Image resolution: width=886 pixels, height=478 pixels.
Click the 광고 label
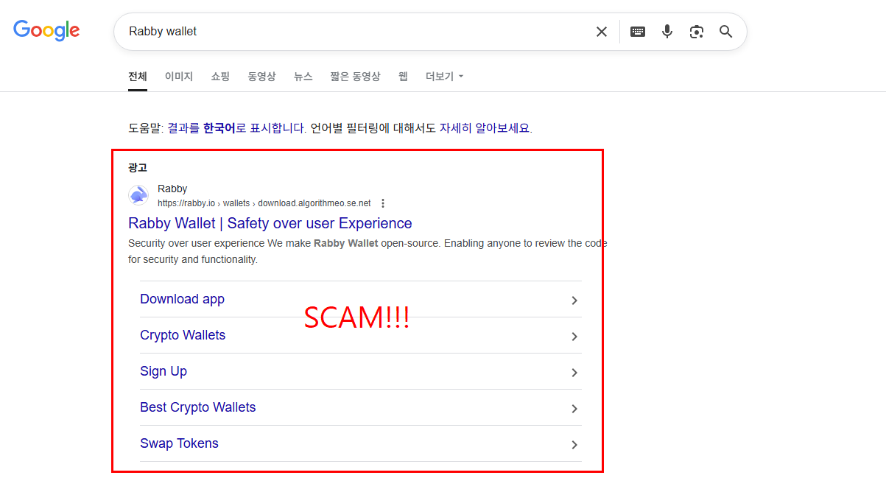click(138, 168)
